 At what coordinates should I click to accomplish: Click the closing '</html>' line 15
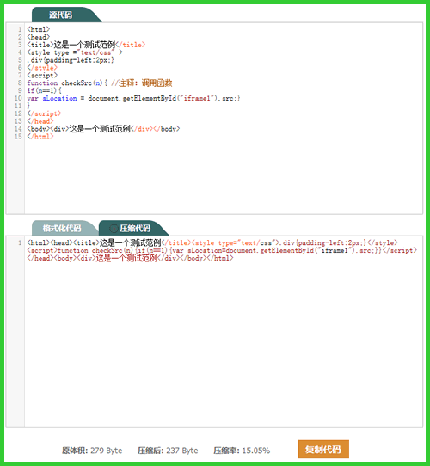pos(40,137)
